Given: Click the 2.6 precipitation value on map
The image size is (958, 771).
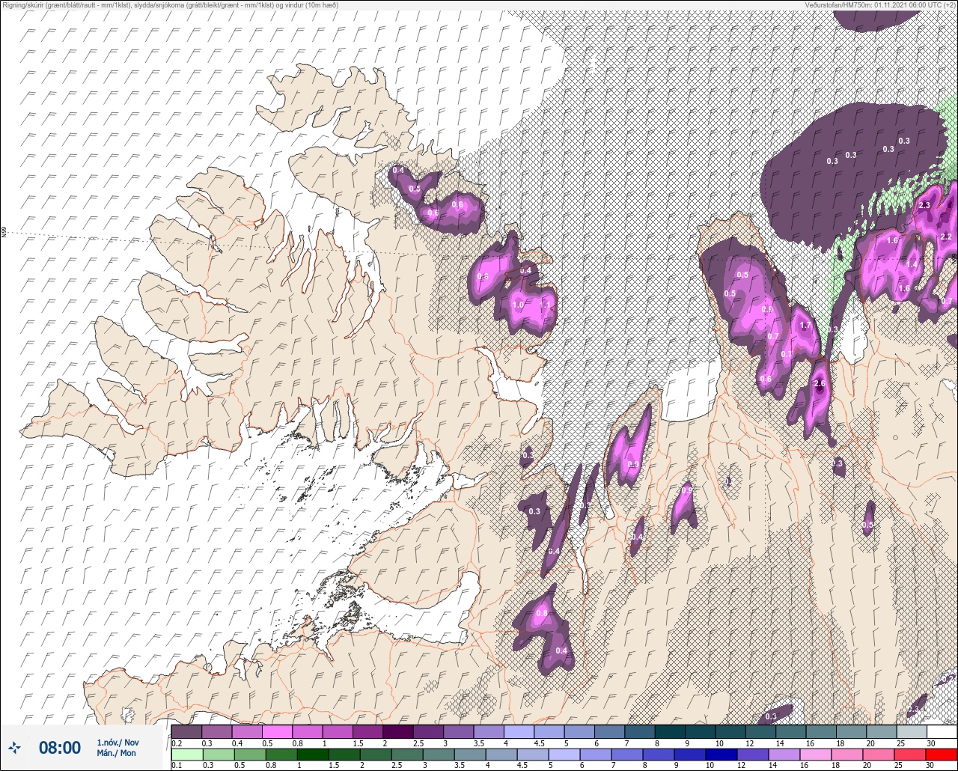Looking at the screenshot, I should click(820, 384).
